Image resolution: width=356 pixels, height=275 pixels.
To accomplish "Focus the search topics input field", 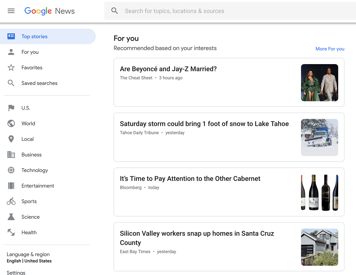I will coord(236,11).
